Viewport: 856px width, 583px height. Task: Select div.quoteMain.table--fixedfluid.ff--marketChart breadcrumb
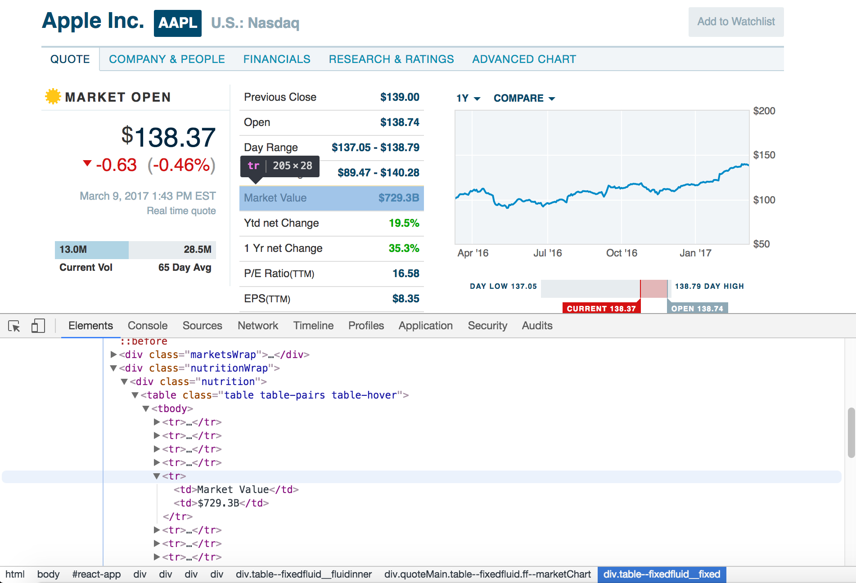(x=487, y=574)
